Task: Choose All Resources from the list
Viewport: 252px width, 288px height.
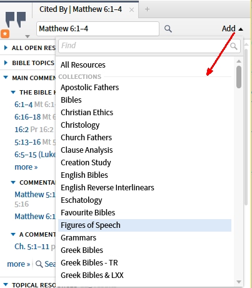Action: click(x=83, y=65)
